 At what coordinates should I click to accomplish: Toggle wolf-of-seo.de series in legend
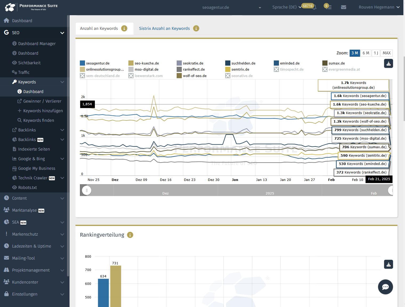point(192,76)
